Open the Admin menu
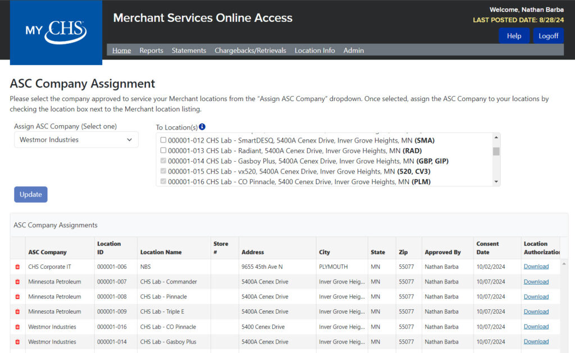This screenshot has width=575, height=353. point(354,50)
